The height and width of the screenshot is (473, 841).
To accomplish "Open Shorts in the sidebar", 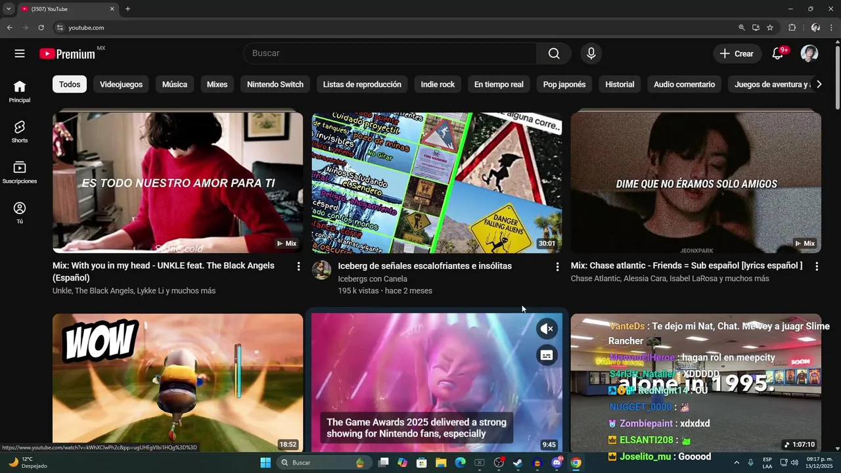I will pos(20,131).
